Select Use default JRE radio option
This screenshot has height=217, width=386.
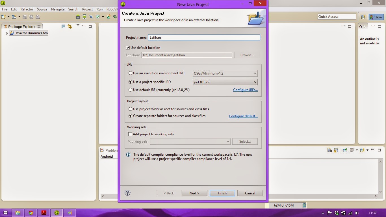tap(130, 90)
